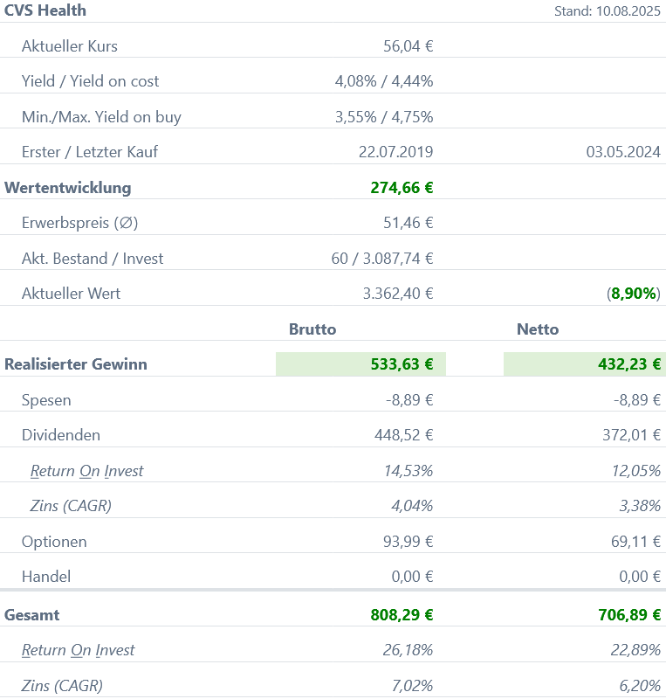
Task: Click the Wertentwicklung section heading
Action: point(68,187)
